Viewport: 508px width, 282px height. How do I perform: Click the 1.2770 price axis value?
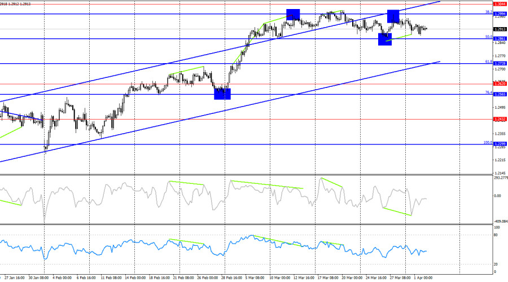click(x=500, y=56)
